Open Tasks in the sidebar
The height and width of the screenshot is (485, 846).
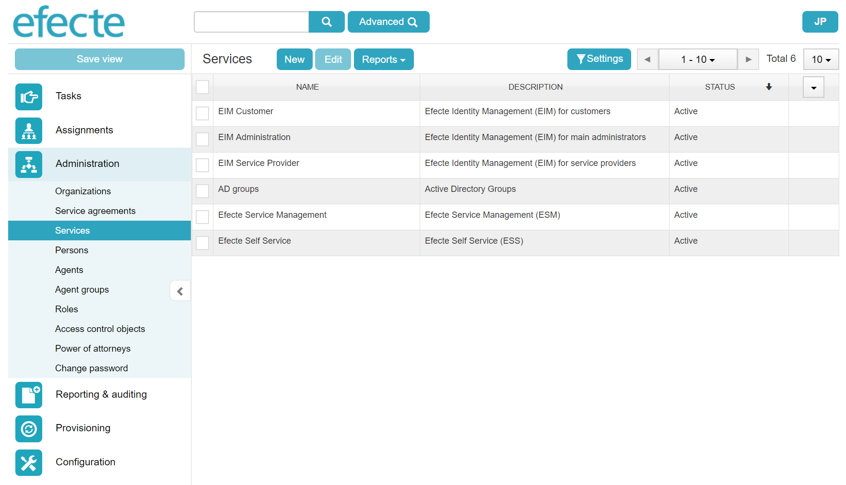tap(69, 96)
